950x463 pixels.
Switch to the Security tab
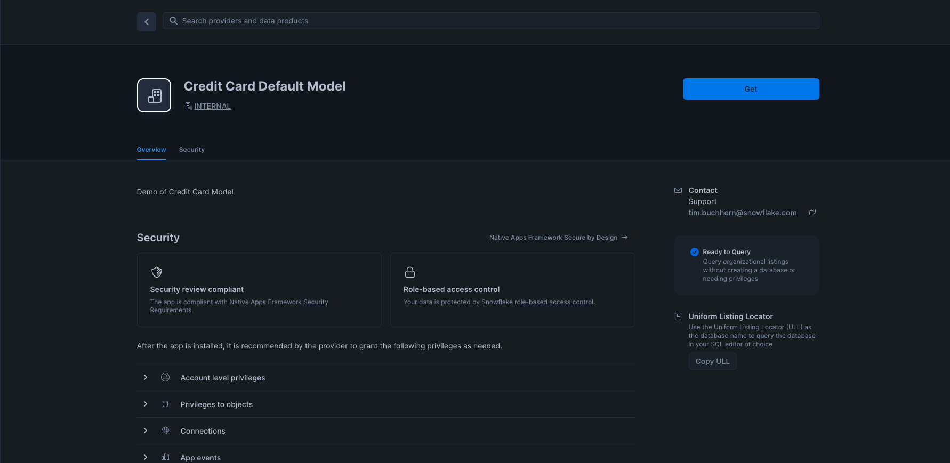[x=192, y=150]
